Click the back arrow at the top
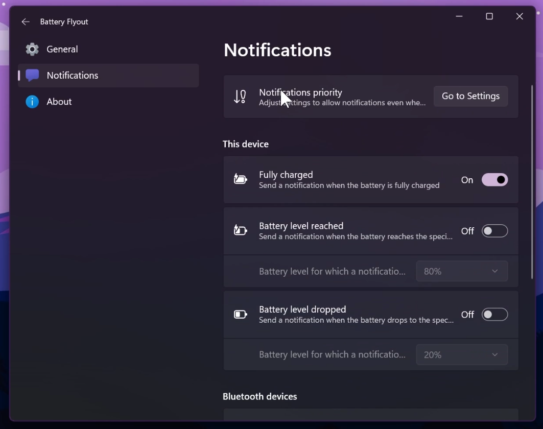The width and height of the screenshot is (543, 429). click(x=25, y=21)
